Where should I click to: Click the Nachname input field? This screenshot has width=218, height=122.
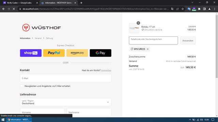pos(89,112)
